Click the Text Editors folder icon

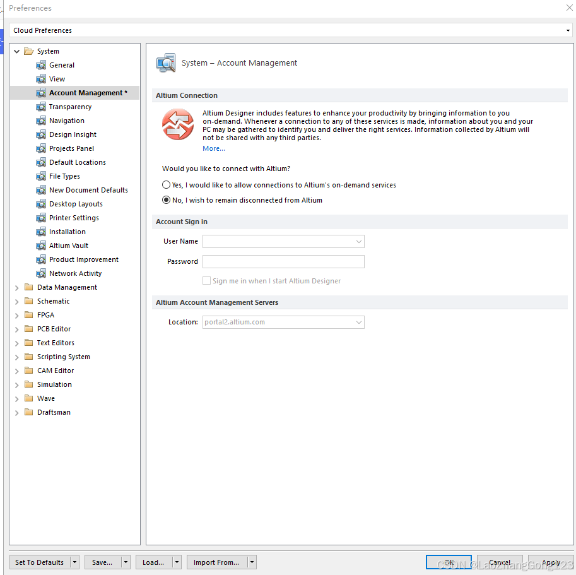[28, 343]
